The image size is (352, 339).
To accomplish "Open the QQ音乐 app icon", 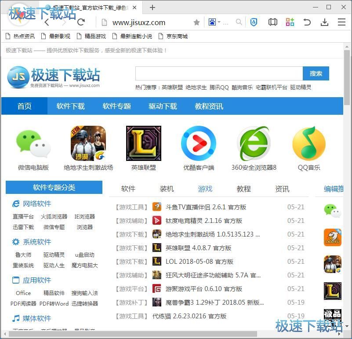I will click(309, 143).
